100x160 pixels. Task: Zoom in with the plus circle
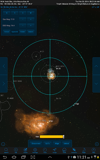pyautogui.click(x=97, y=144)
